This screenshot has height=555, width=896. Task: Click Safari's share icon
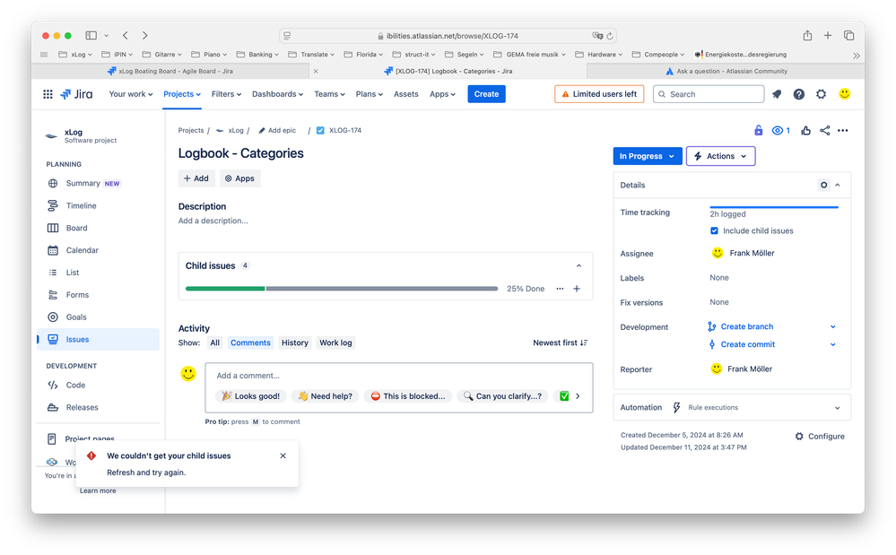[807, 35]
